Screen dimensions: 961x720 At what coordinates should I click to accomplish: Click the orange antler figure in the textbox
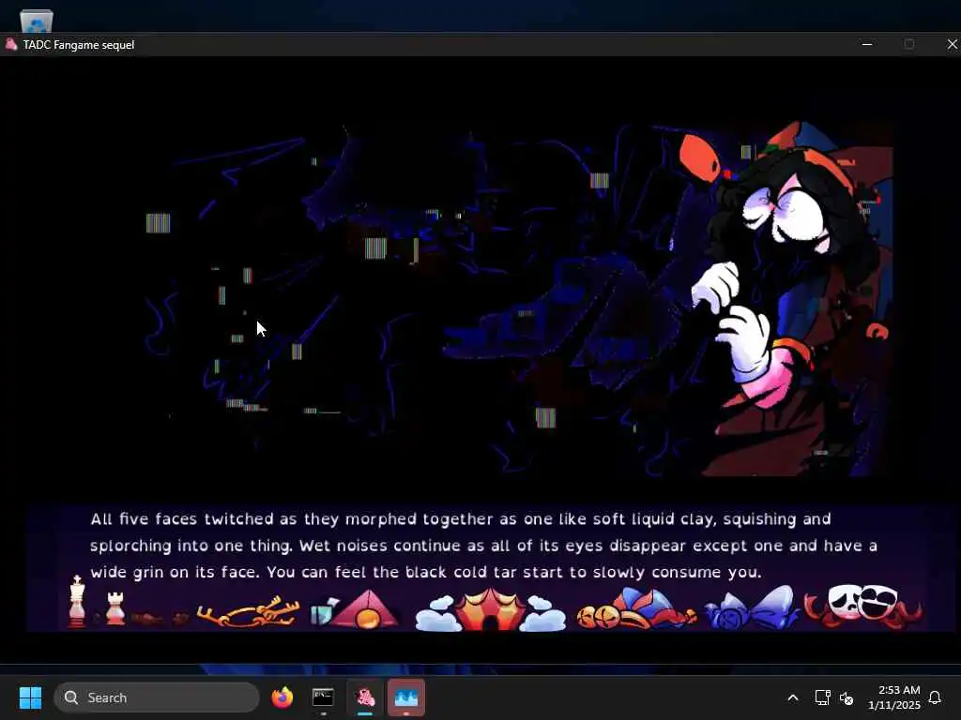click(x=249, y=611)
